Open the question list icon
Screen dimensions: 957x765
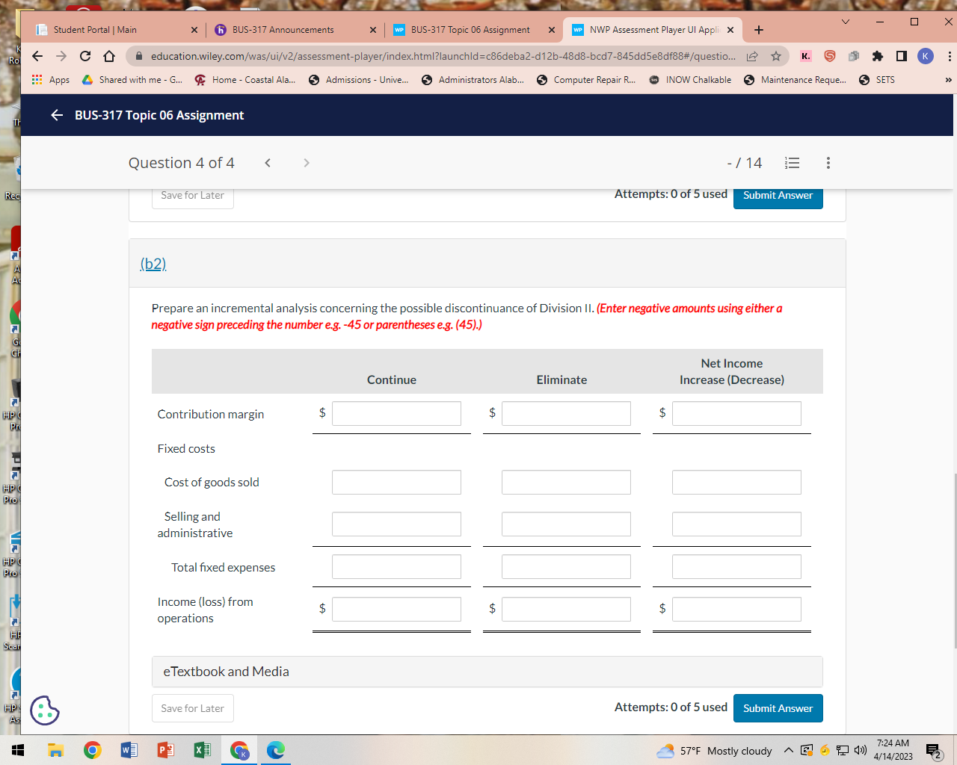[792, 163]
